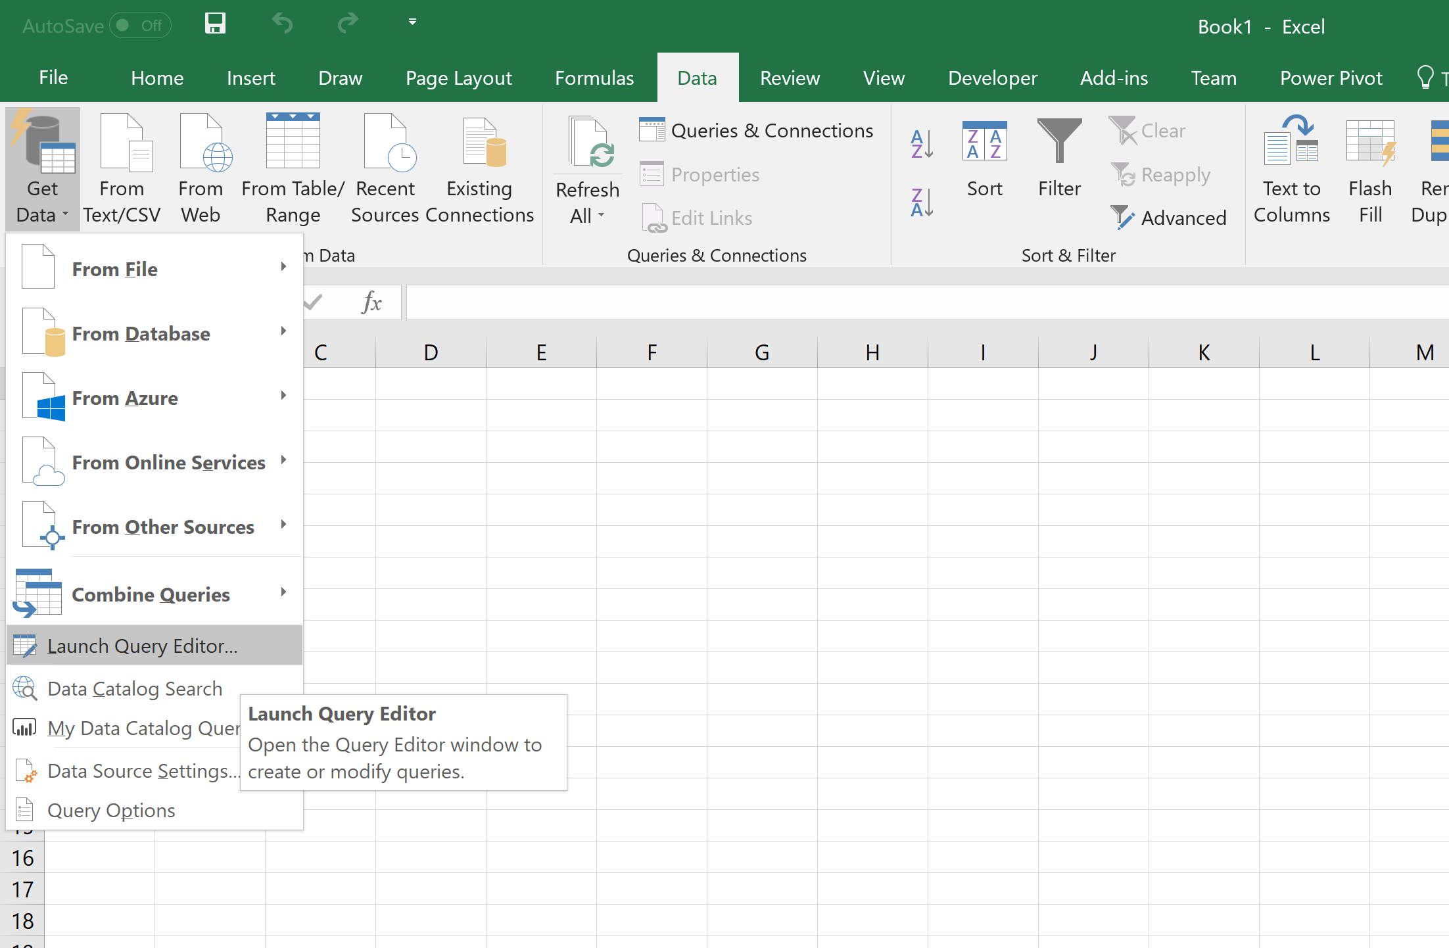This screenshot has height=948, width=1449.
Task: Open the Refresh All dropdown arrow
Action: tap(601, 216)
